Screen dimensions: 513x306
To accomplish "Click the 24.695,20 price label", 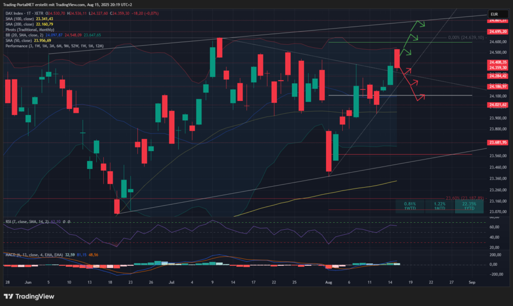I will coord(498,32).
